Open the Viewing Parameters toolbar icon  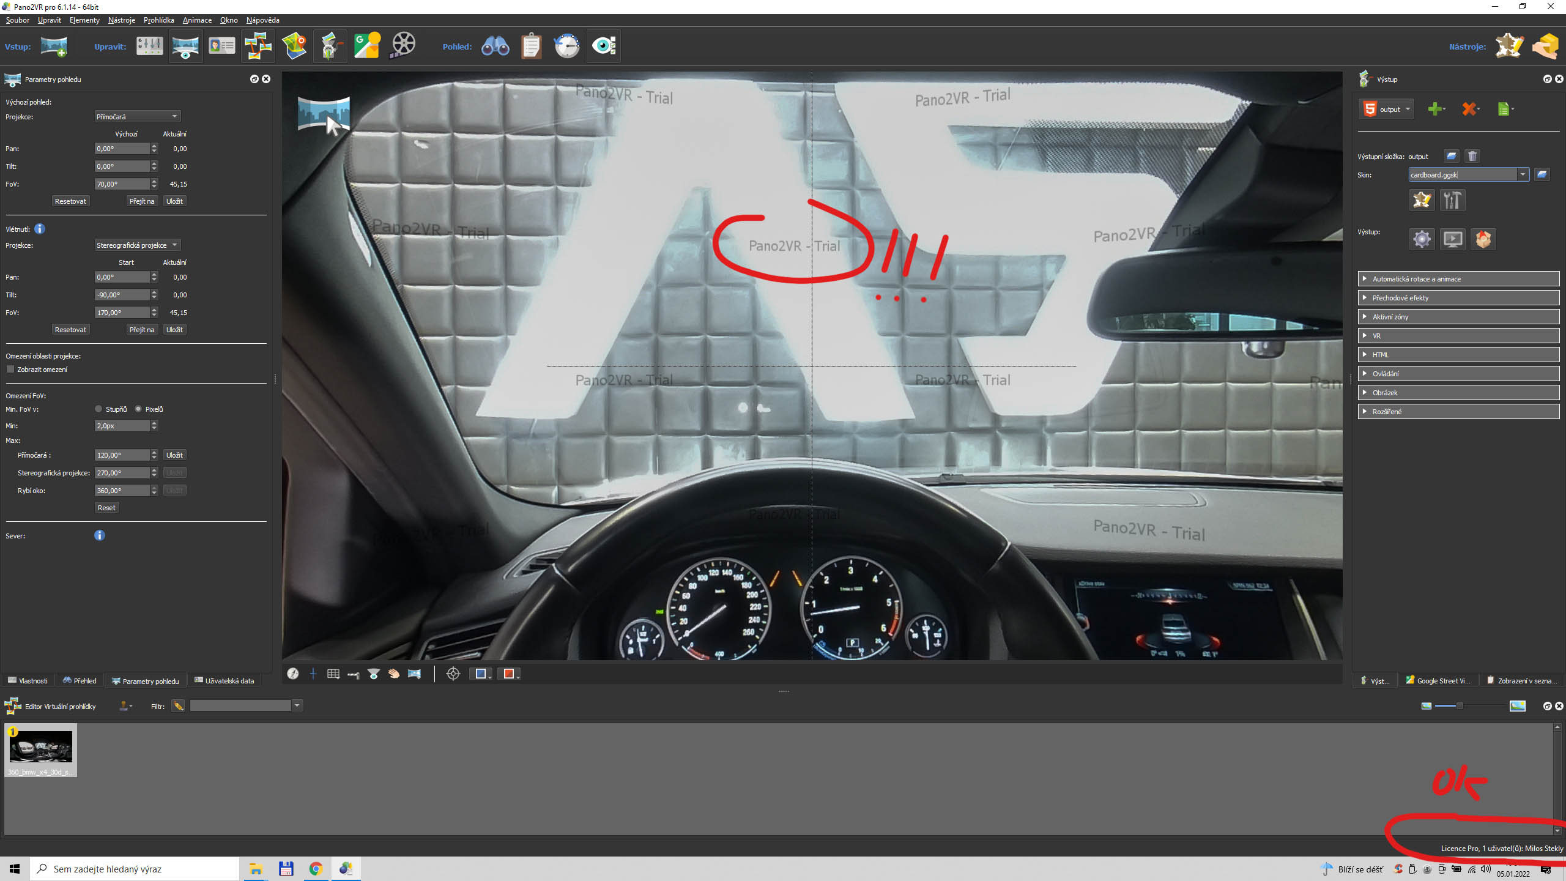[185, 46]
